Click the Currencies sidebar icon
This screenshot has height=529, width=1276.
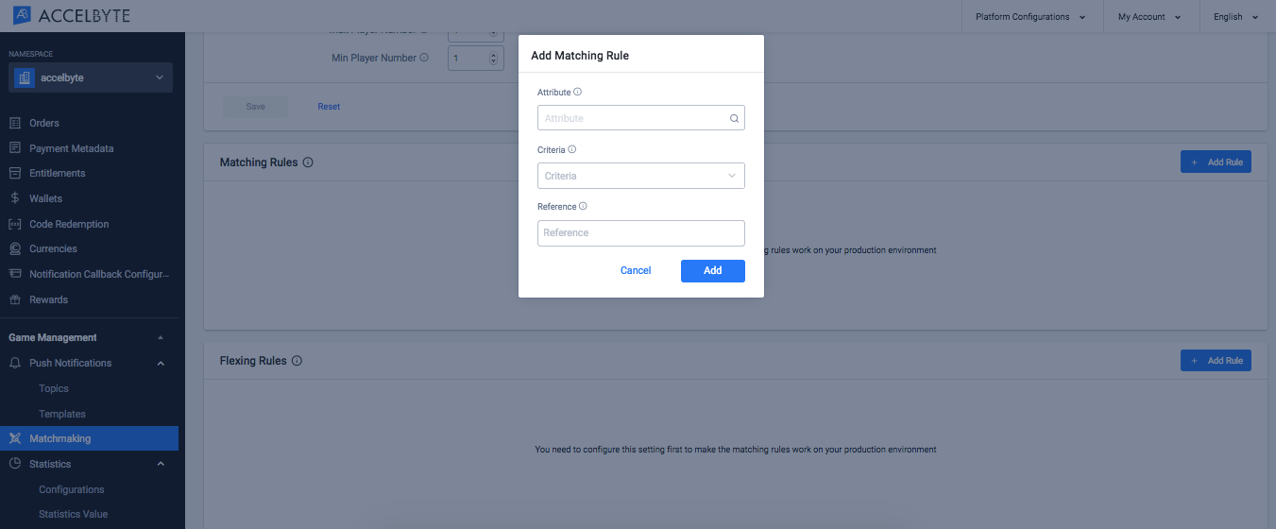click(14, 248)
